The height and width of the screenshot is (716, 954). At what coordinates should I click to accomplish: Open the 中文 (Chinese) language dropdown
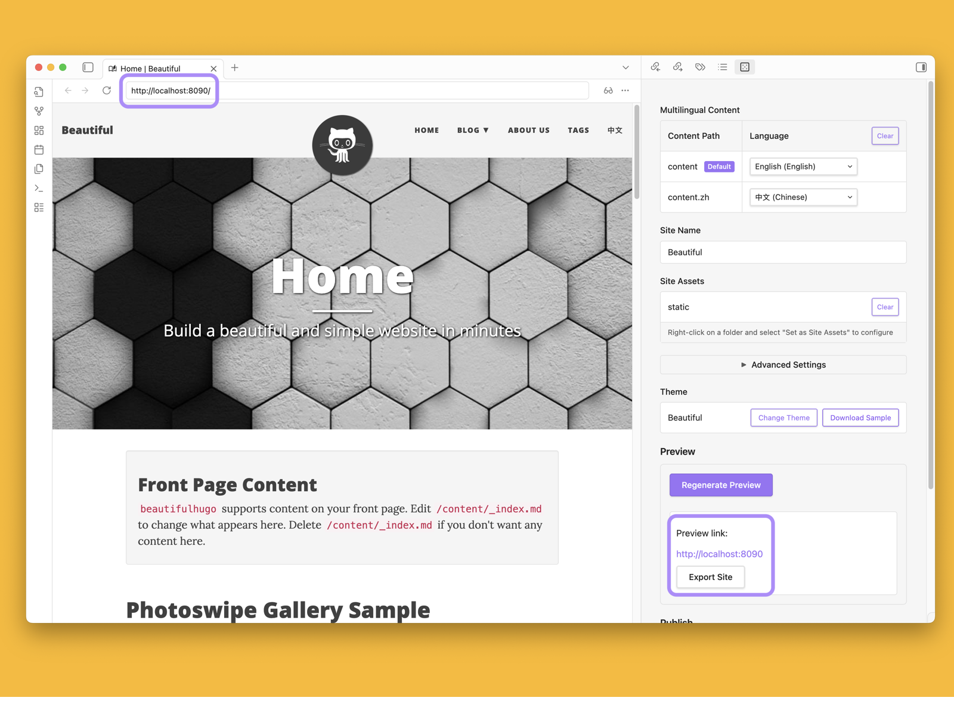click(x=803, y=197)
